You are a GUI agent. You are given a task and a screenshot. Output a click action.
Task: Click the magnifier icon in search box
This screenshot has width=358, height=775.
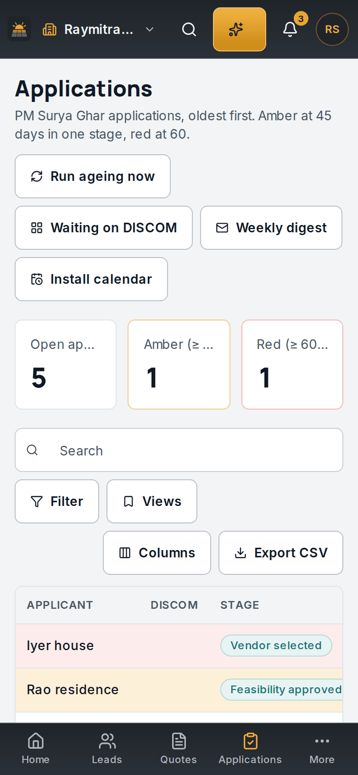pos(32,450)
